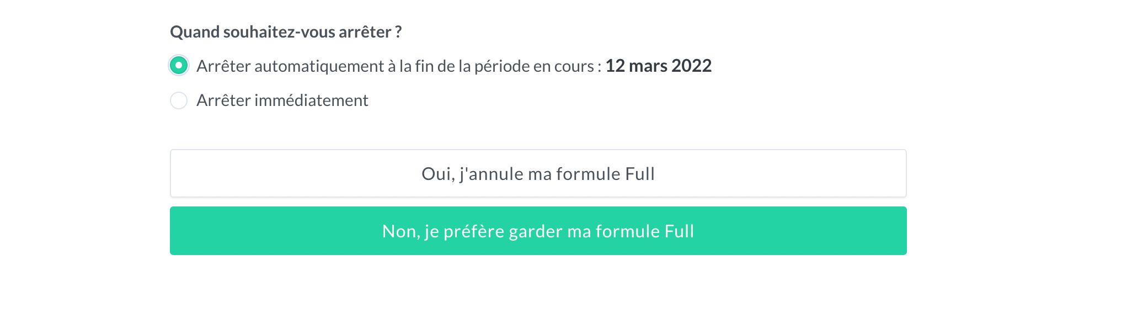The width and height of the screenshot is (1143, 329).
Task: Select the 'Arrêter immédiatement' radio button
Action: 178,100
